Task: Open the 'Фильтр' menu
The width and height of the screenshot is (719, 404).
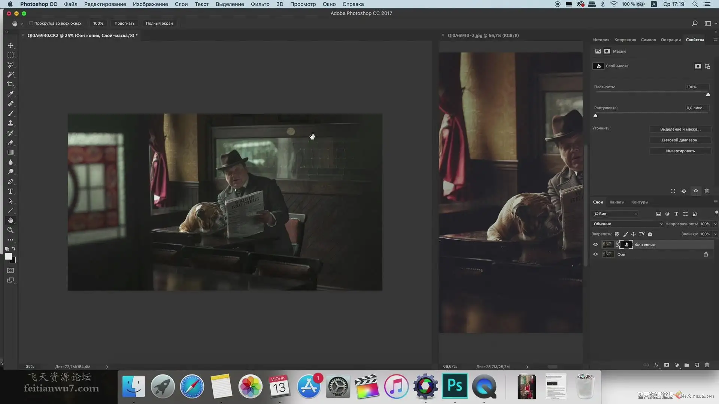Action: 260,4
